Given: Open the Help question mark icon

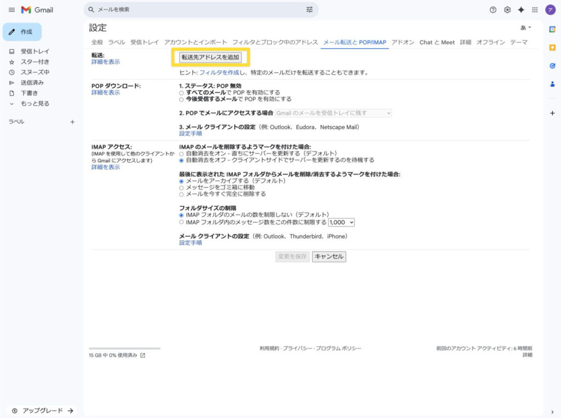Looking at the screenshot, I should [x=493, y=10].
